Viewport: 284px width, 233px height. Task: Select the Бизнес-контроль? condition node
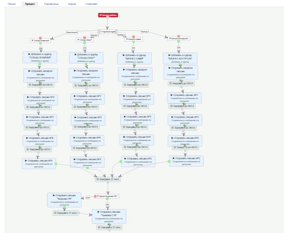tap(178, 38)
